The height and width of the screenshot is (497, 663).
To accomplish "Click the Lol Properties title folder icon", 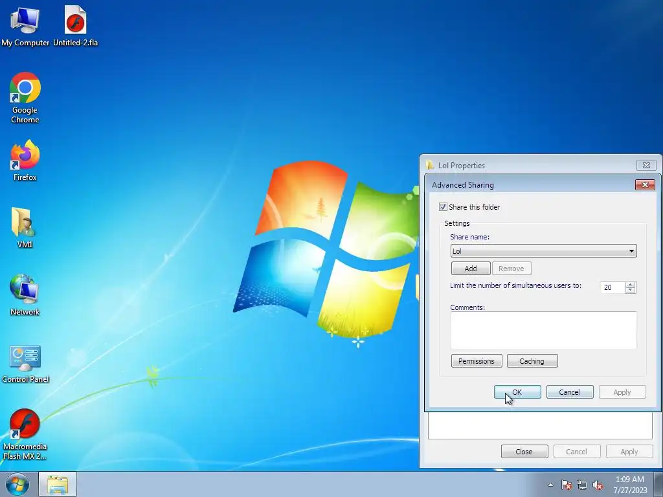I will pos(430,165).
